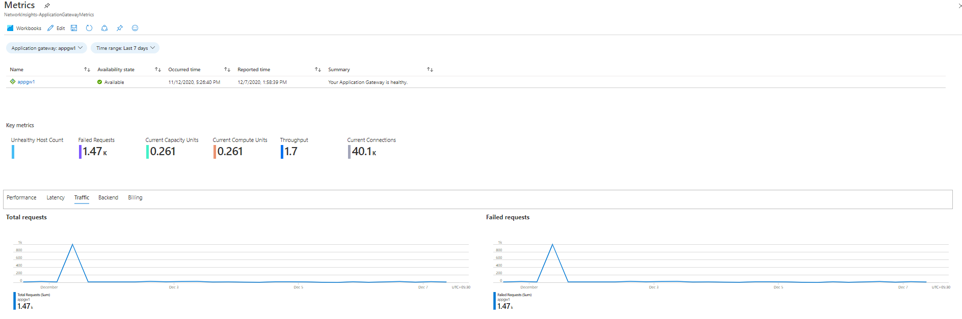Click the Key metrics heading

[20, 125]
